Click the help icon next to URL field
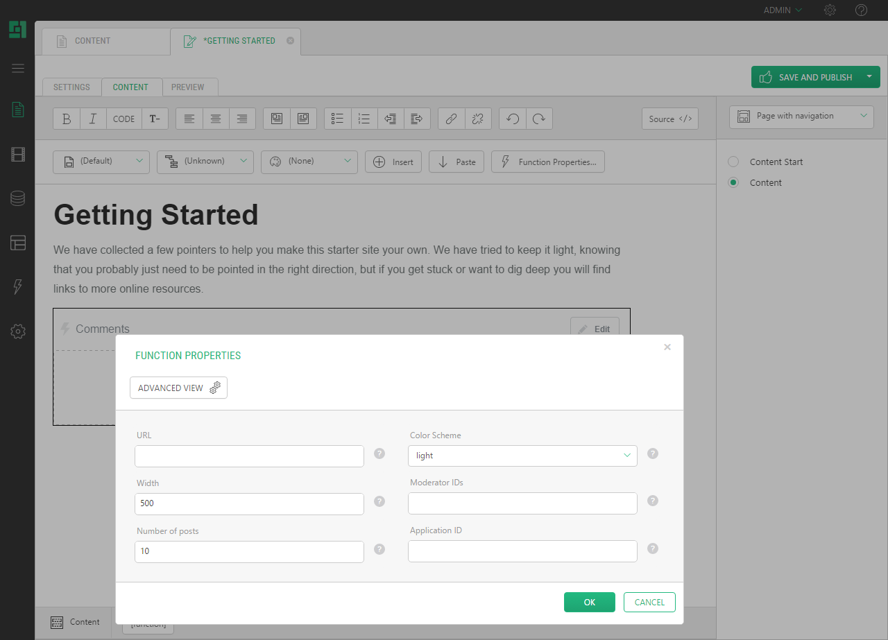 (379, 453)
